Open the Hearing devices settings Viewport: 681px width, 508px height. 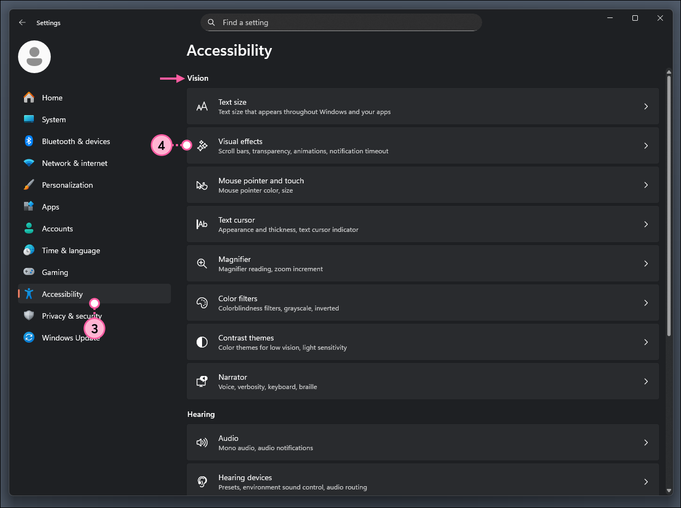tap(423, 481)
